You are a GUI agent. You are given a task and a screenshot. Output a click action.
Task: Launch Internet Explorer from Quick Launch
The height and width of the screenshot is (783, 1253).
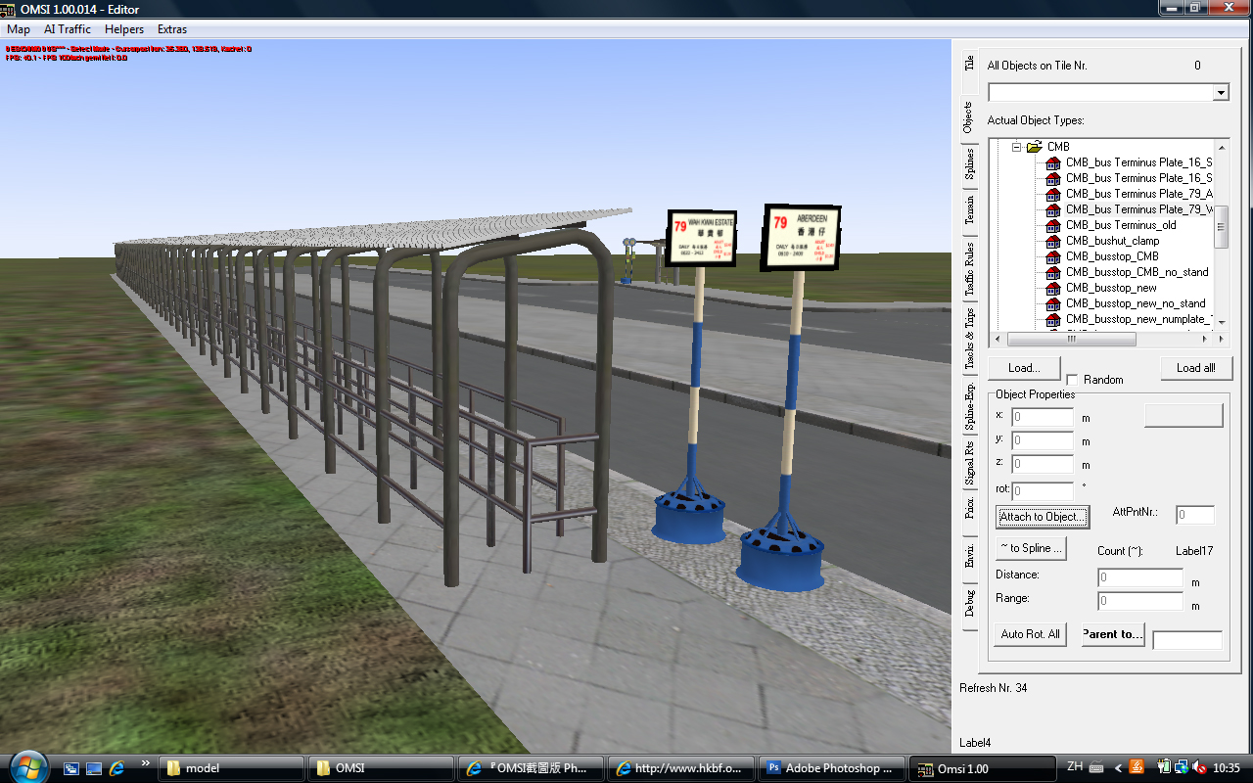[x=116, y=768]
